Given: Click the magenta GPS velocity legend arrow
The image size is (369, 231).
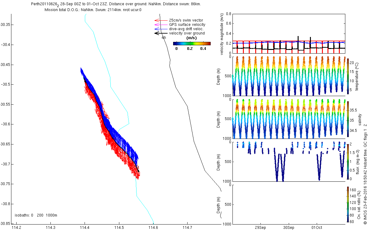Looking at the screenshot, I should (161, 25).
